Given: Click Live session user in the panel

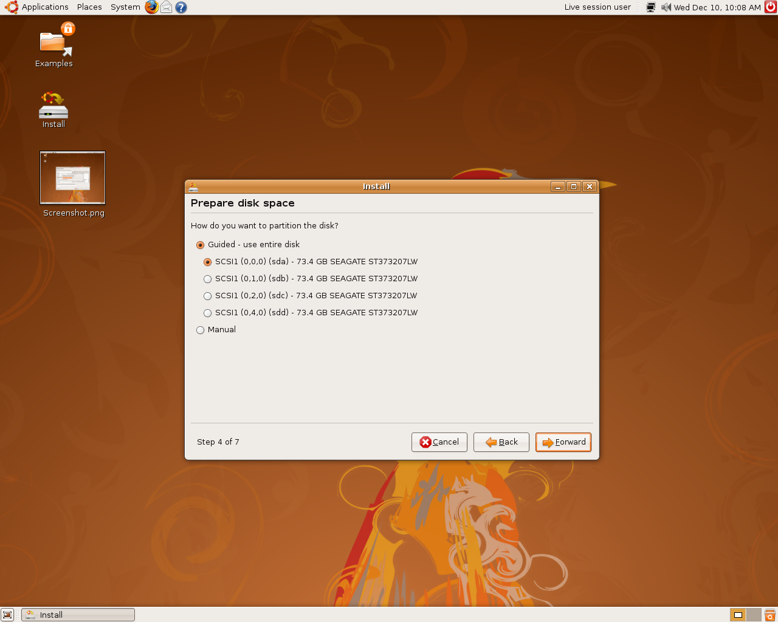Looking at the screenshot, I should click(597, 7).
